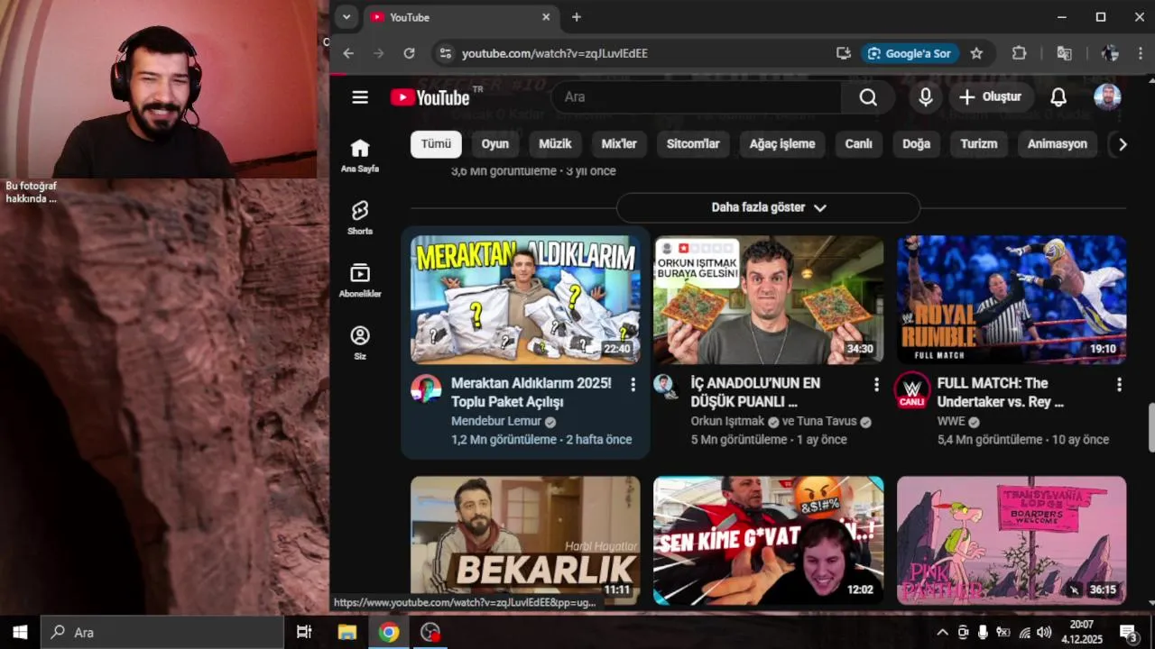Click install app icon in address bar
This screenshot has width=1155, height=649.
[844, 53]
